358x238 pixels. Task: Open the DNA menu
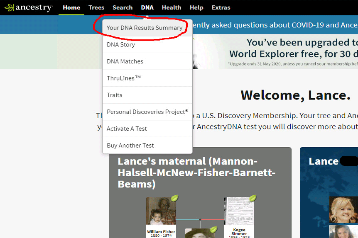click(147, 7)
